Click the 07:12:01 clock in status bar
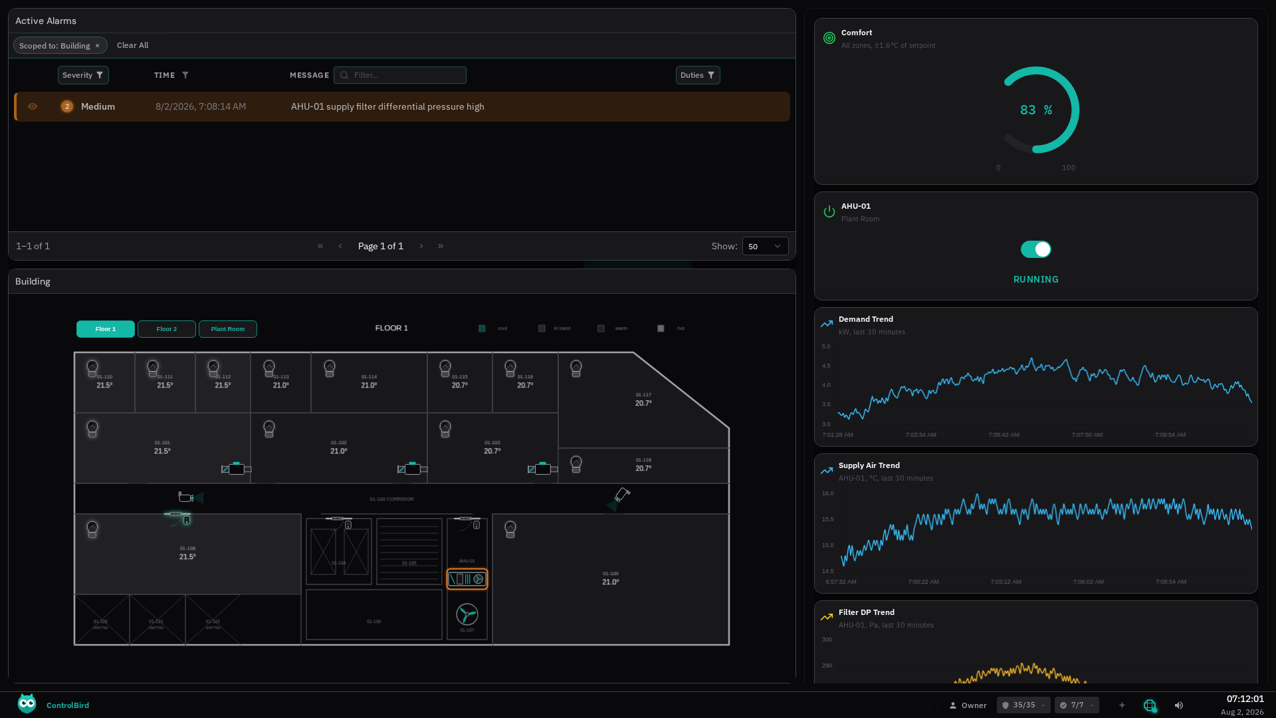This screenshot has width=1276, height=718. [1245, 699]
